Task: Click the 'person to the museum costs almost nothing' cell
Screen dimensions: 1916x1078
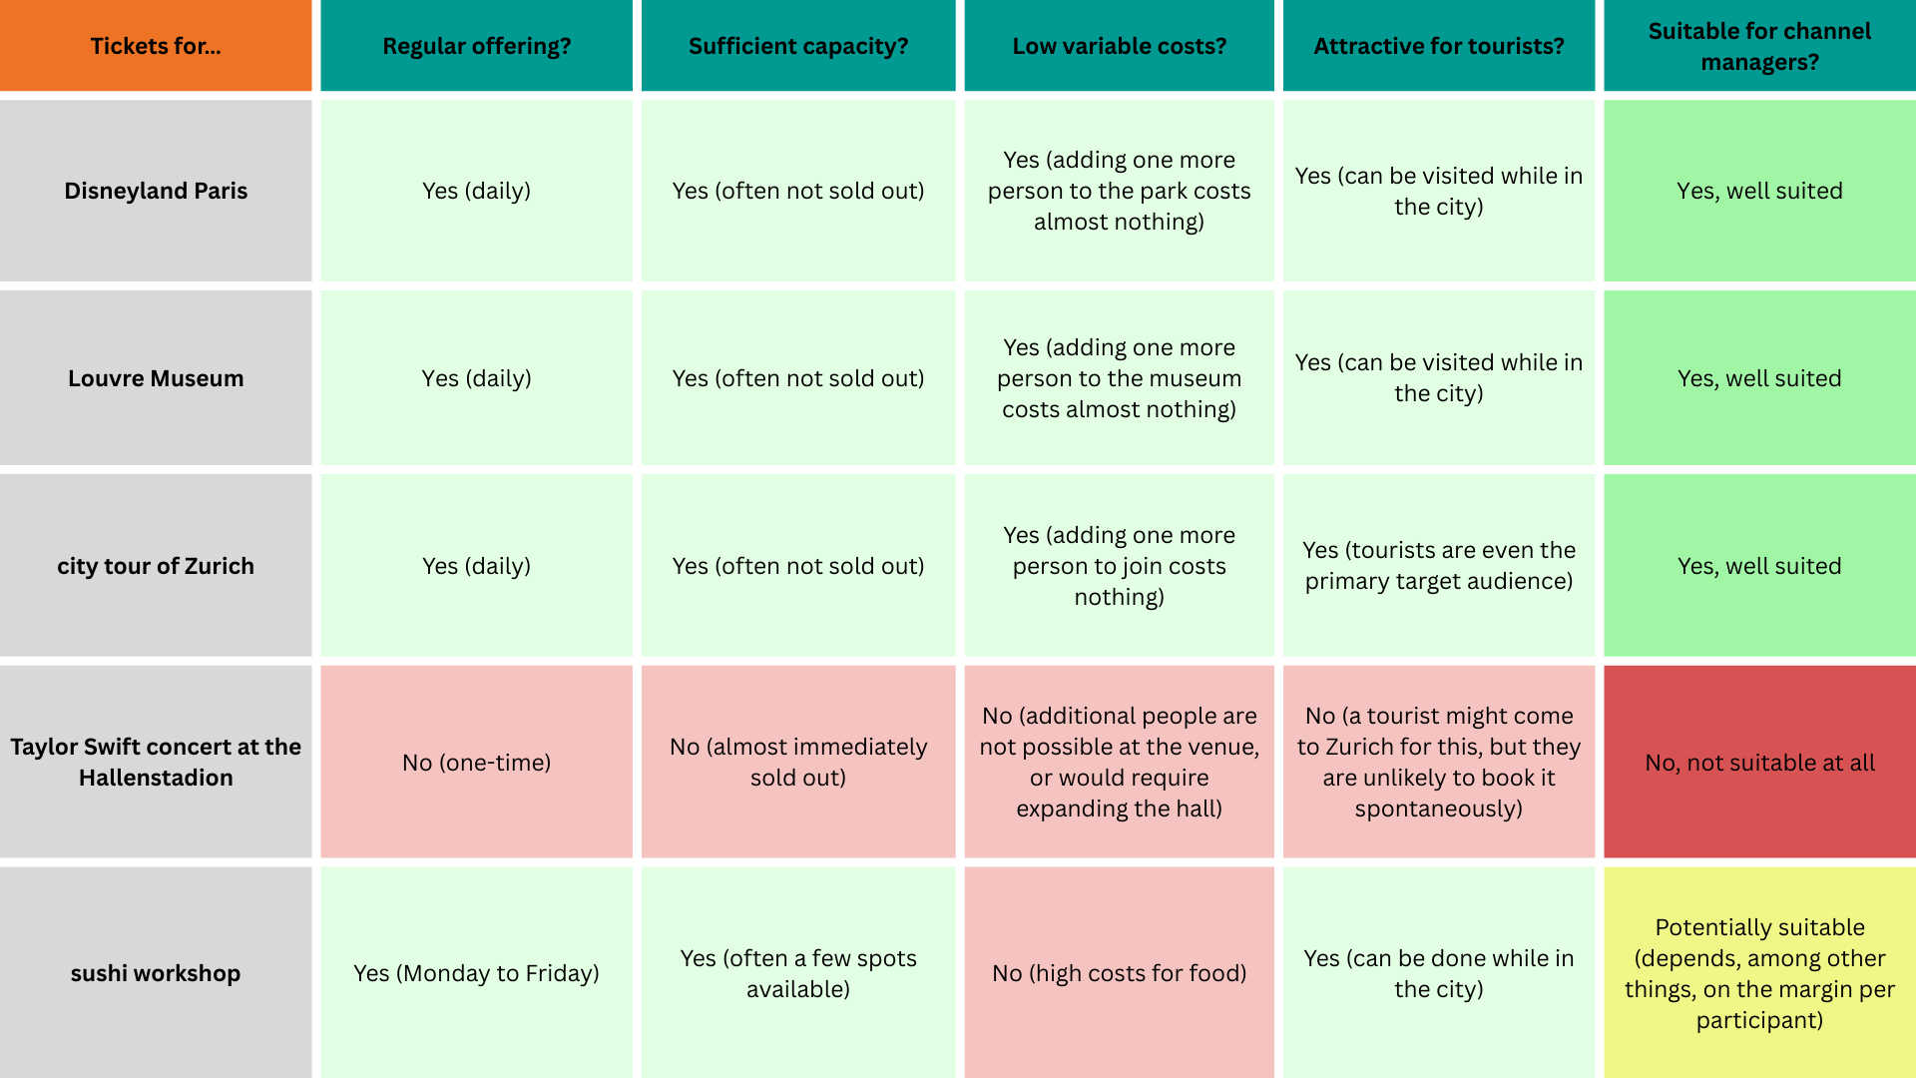Action: click(x=1119, y=378)
